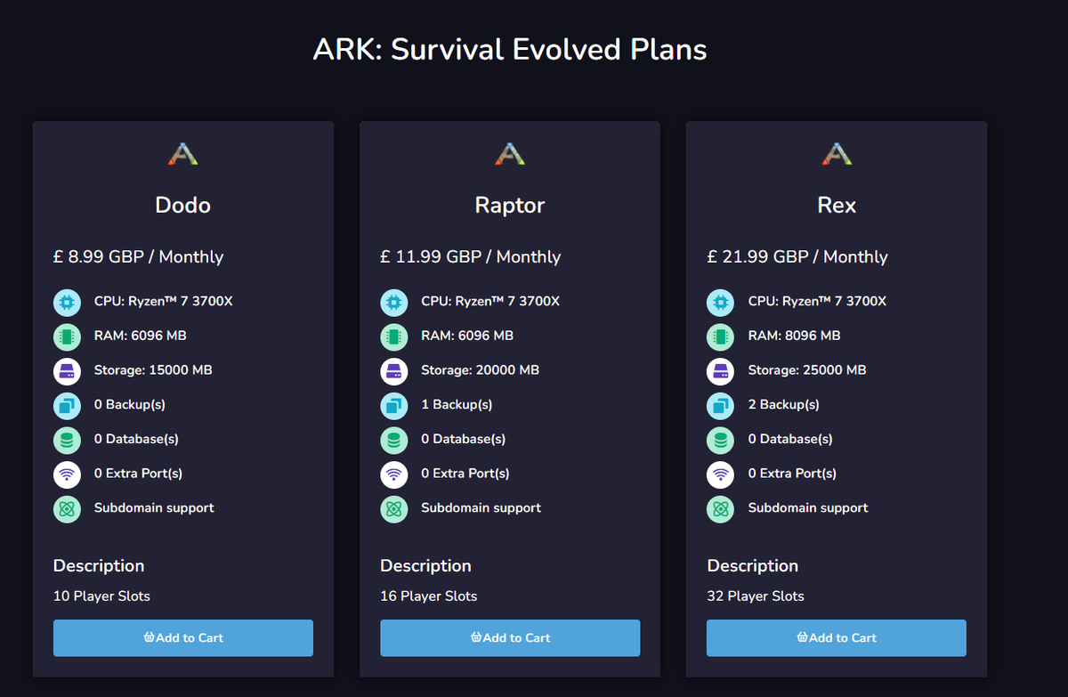
Task: Click the database icon in Rex plan
Action: pyautogui.click(x=721, y=440)
